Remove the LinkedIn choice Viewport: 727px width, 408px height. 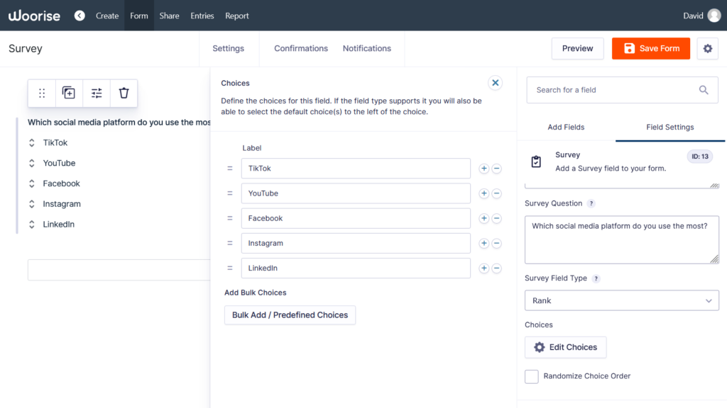[x=497, y=268]
